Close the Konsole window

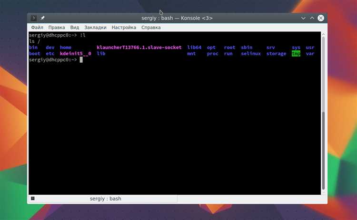pyautogui.click(x=321, y=18)
